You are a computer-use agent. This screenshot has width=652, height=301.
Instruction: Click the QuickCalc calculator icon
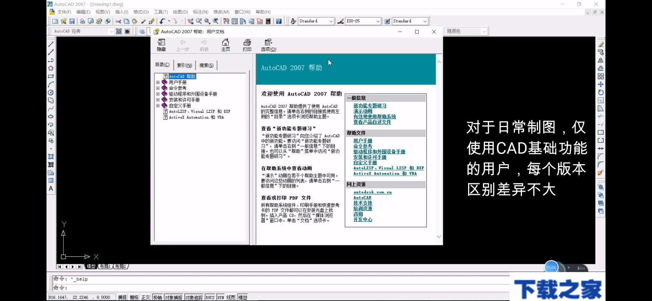[268, 21]
